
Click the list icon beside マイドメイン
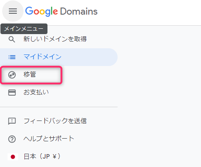(x=12, y=57)
